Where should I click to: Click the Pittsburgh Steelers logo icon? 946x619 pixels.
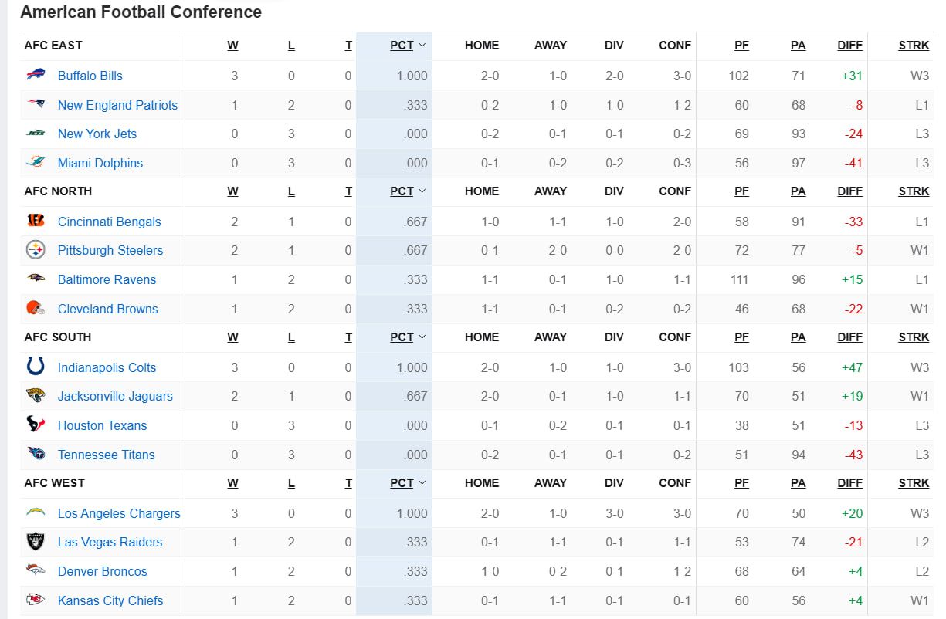[36, 250]
